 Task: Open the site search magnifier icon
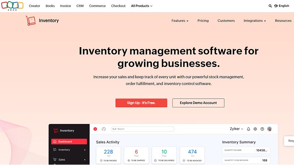point(270,6)
